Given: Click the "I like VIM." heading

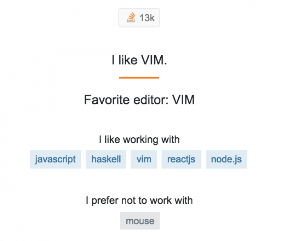Looking at the screenshot, I should [139, 60].
